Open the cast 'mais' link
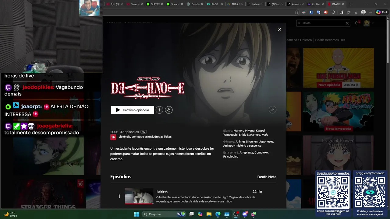The image size is (390, 219). [x=265, y=134]
